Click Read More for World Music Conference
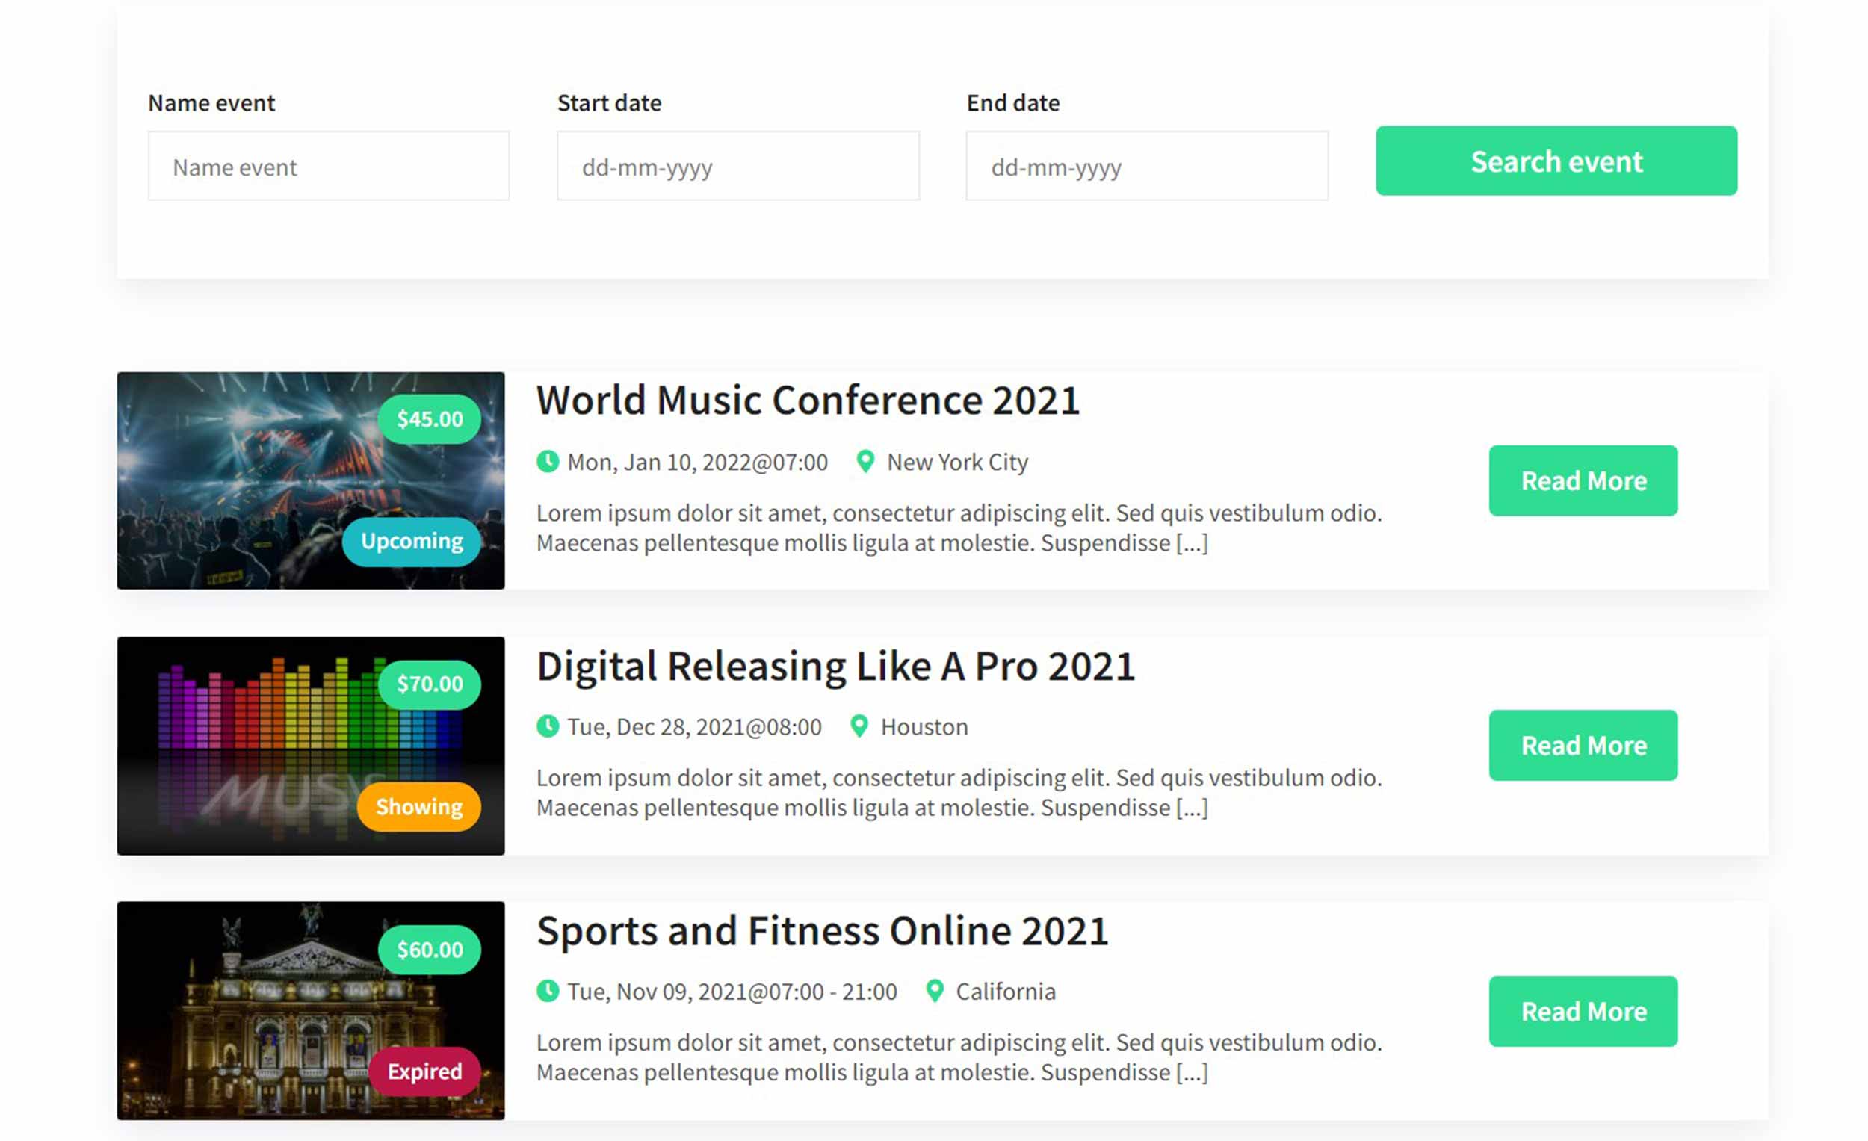Viewport: 1868px width, 1141px height. pyautogui.click(x=1583, y=480)
